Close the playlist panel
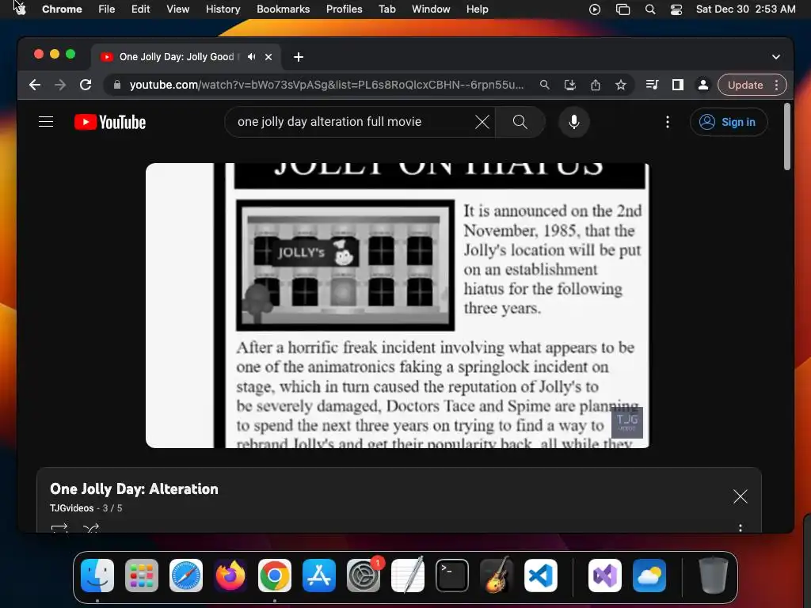Image resolution: width=811 pixels, height=608 pixels. pyautogui.click(x=741, y=496)
